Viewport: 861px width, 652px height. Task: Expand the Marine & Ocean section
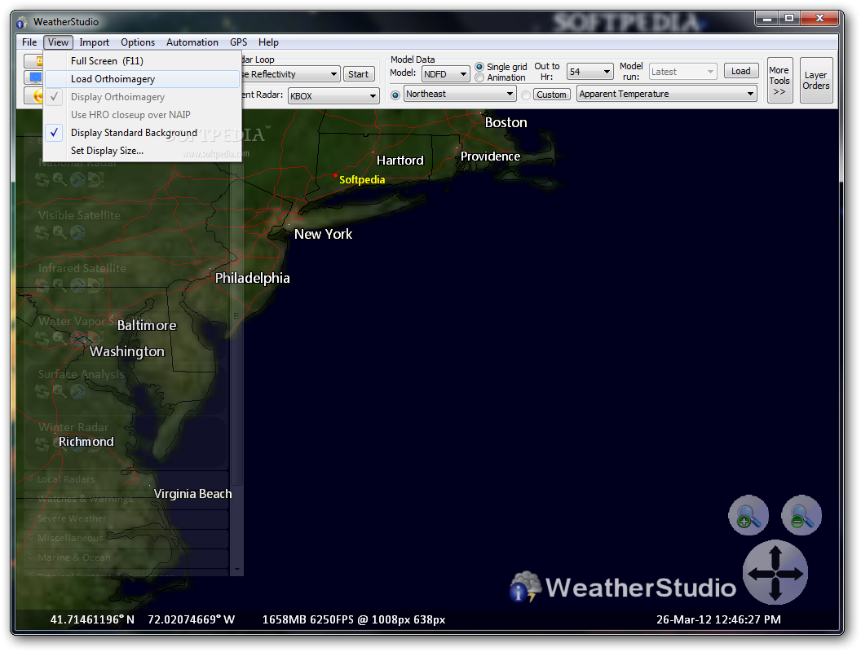[126, 557]
